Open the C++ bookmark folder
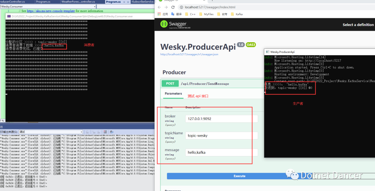This screenshot has width=375, height=191. pyautogui.click(x=190, y=14)
